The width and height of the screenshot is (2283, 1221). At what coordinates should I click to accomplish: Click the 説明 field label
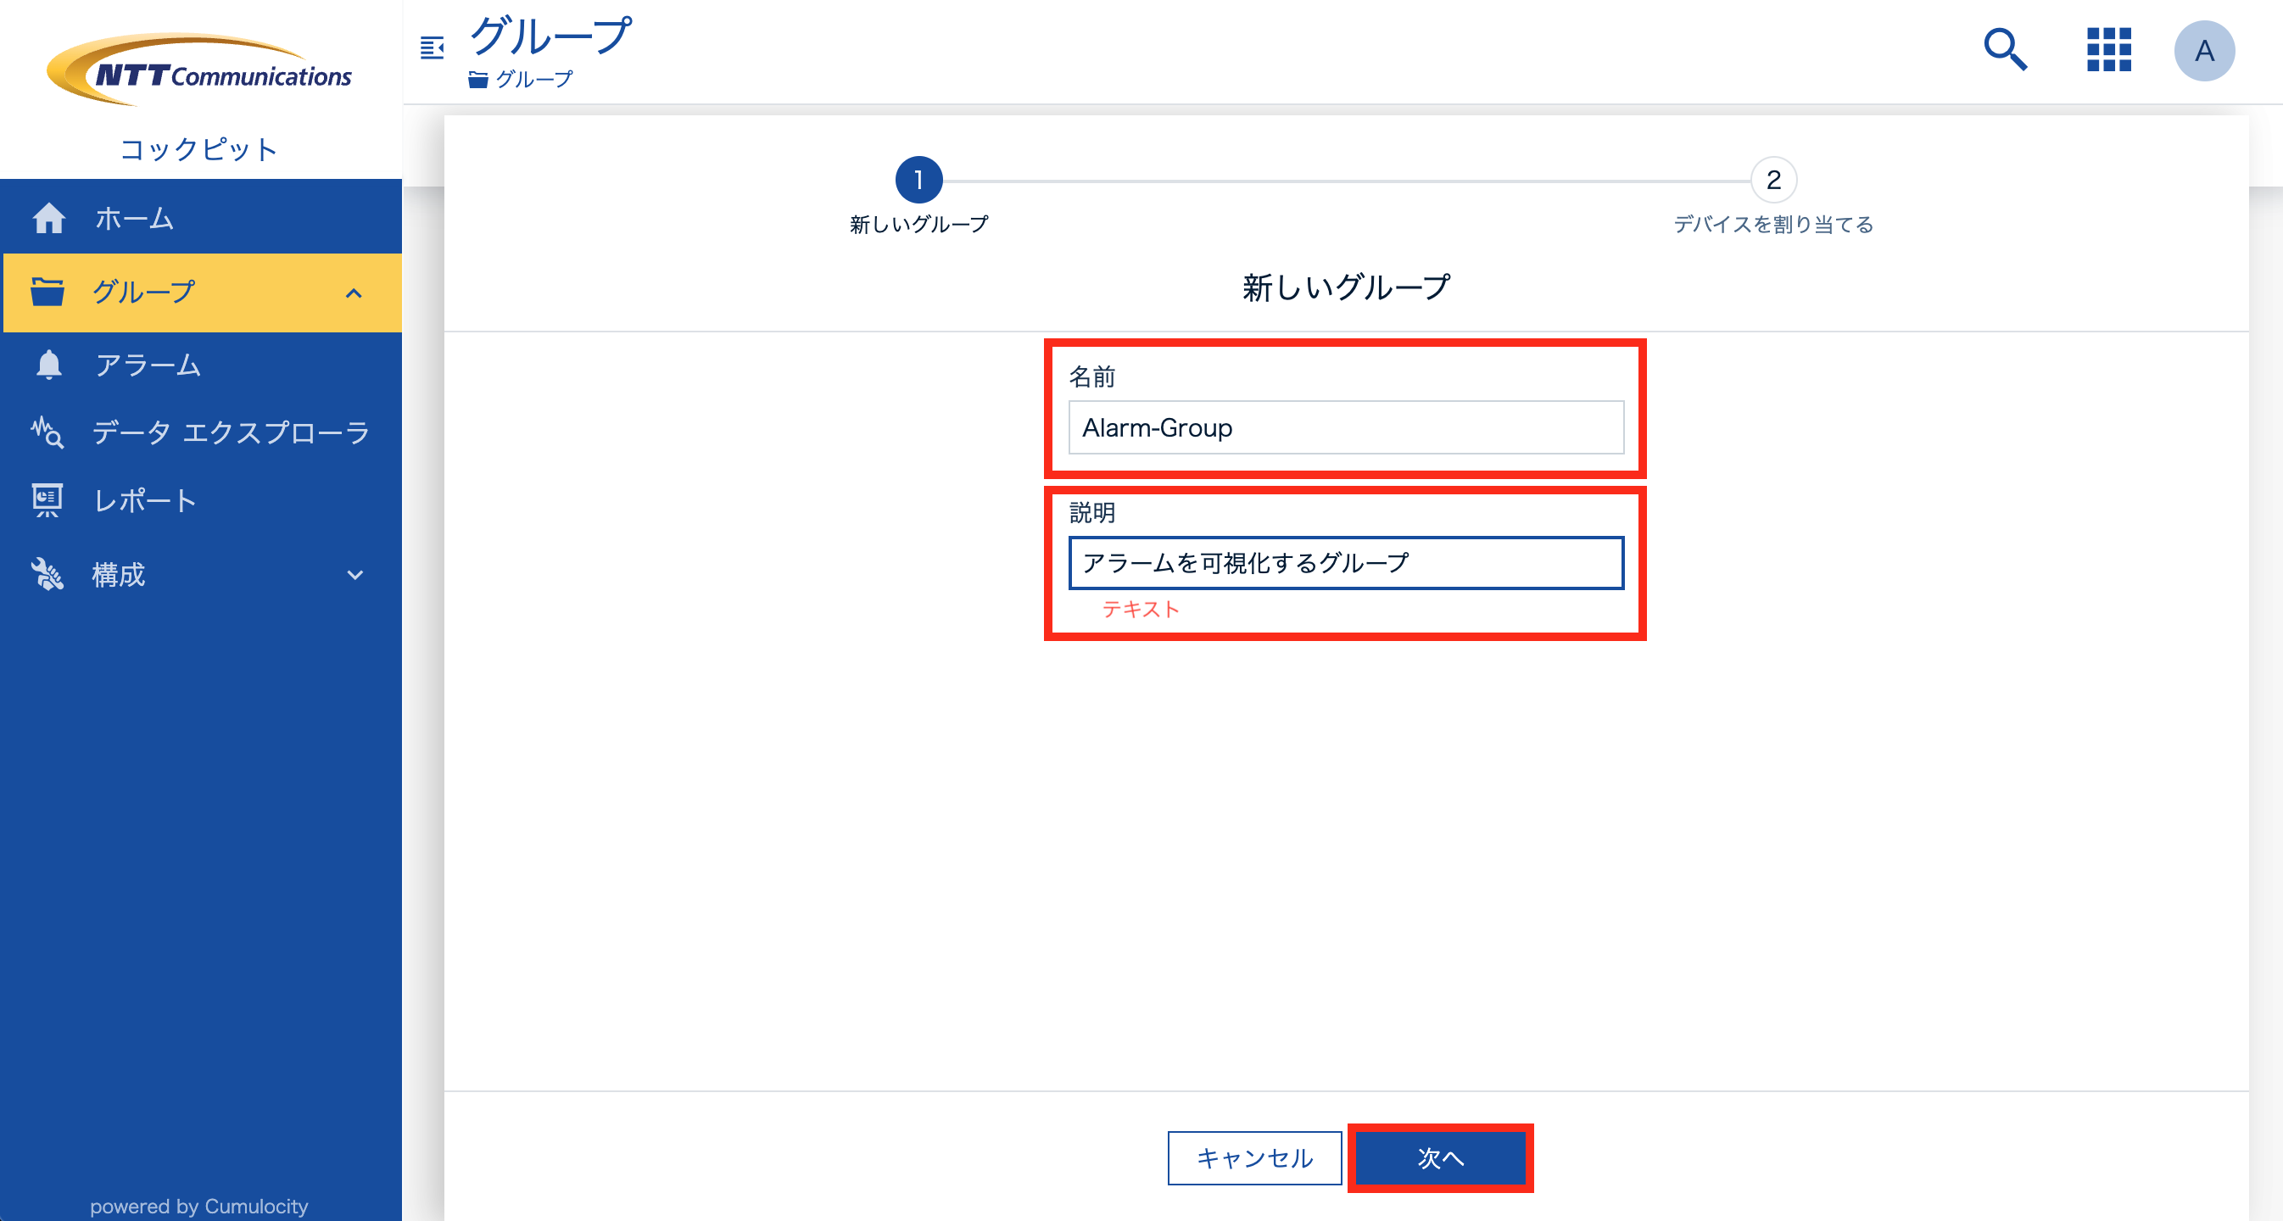point(1091,512)
